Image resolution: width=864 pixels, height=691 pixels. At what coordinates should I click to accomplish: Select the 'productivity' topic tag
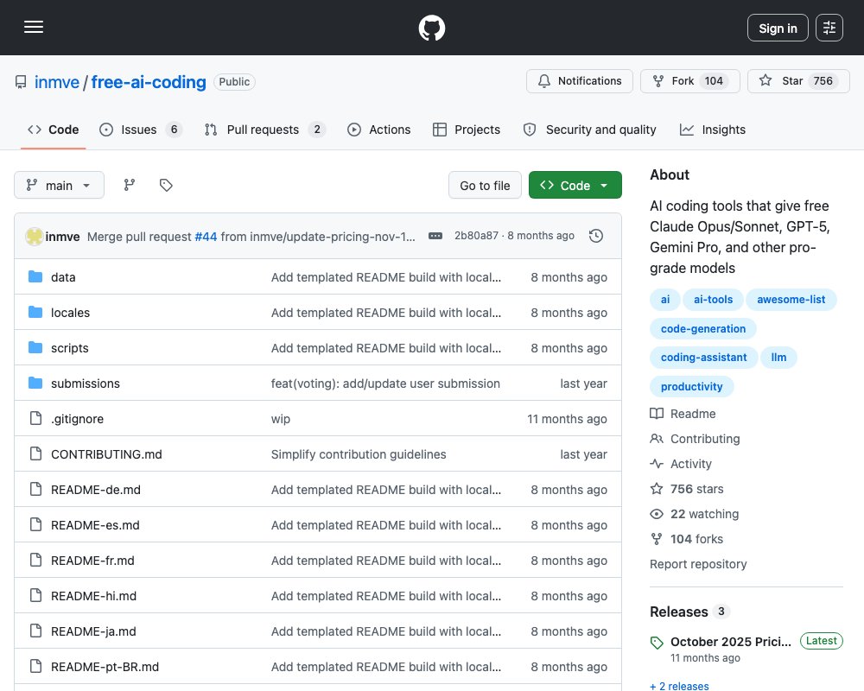tap(691, 386)
